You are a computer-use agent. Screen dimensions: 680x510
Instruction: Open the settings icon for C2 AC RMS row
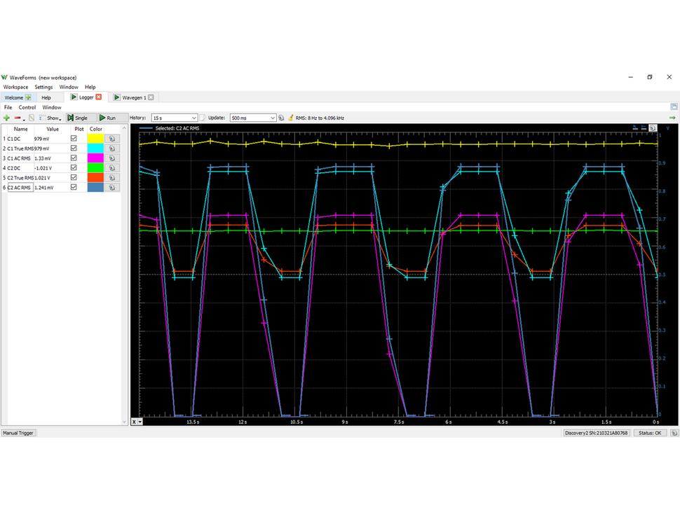click(x=112, y=188)
